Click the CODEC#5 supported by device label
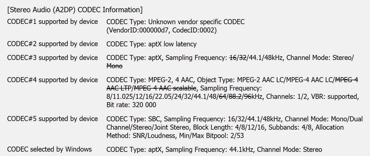The image size is (370, 156). (52, 119)
